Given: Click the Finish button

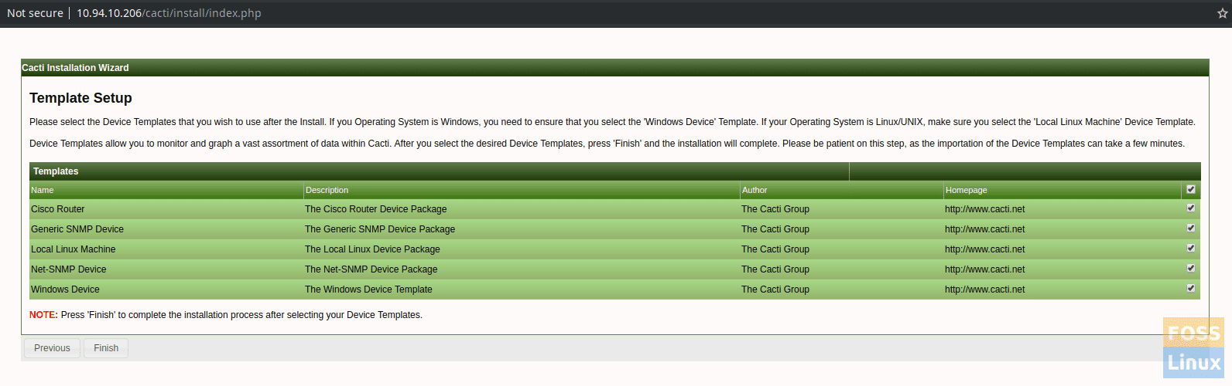Looking at the screenshot, I should click(106, 348).
